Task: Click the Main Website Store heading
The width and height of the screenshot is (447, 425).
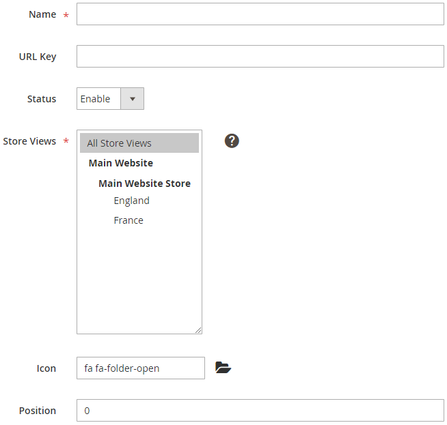Action: (144, 184)
